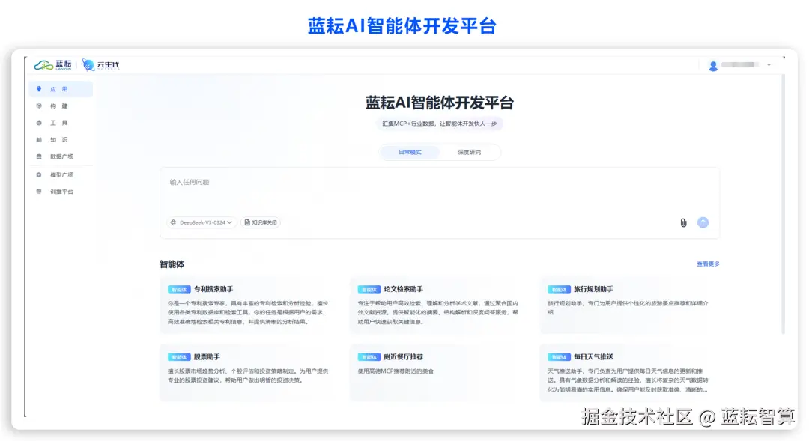The image size is (809, 441).
Task: Click the 使用高德MCP推荐附近的美食 description
Action: tap(396, 371)
